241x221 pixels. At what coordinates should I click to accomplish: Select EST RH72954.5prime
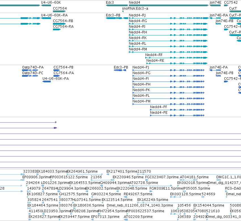point(99,214)
